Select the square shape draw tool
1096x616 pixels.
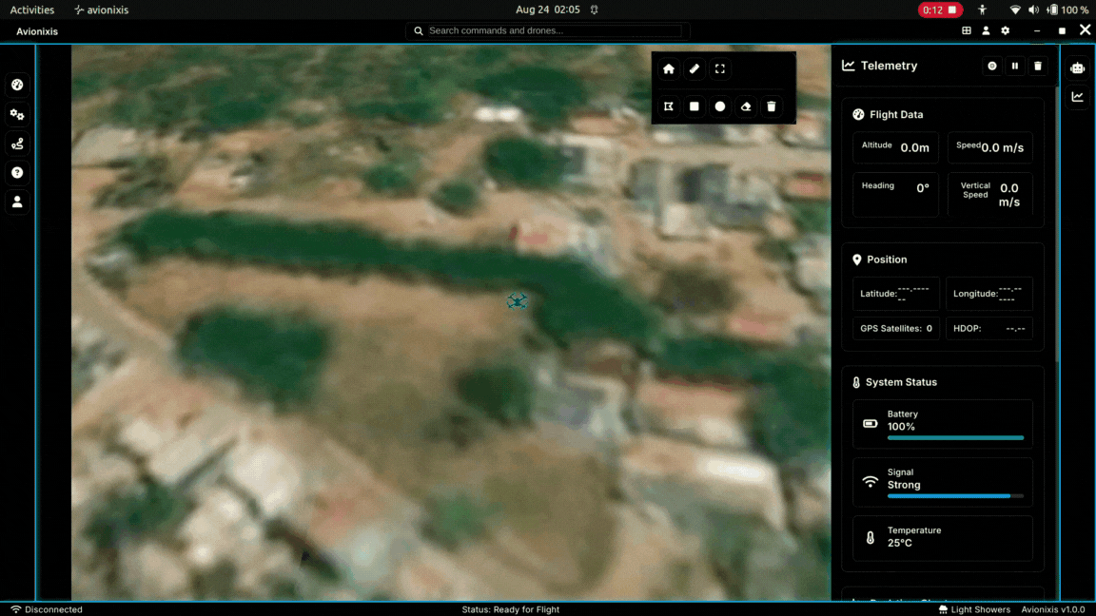coord(695,106)
